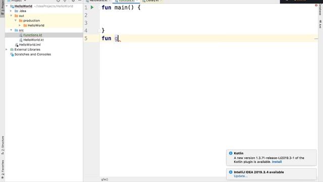This screenshot has height=182, width=323.
Task: Click the Scratches and Consoles icon
Action: click(x=12, y=54)
